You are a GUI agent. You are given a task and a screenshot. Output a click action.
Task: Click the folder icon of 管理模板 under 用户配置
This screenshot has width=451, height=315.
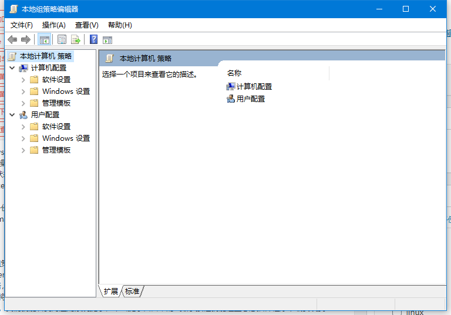(34, 150)
